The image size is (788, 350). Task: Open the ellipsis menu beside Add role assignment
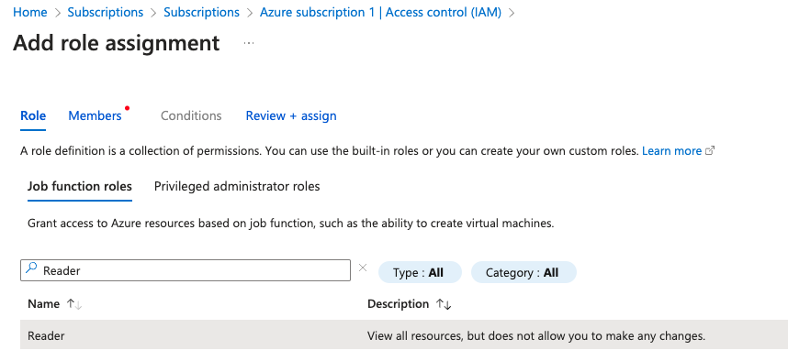[x=249, y=43]
